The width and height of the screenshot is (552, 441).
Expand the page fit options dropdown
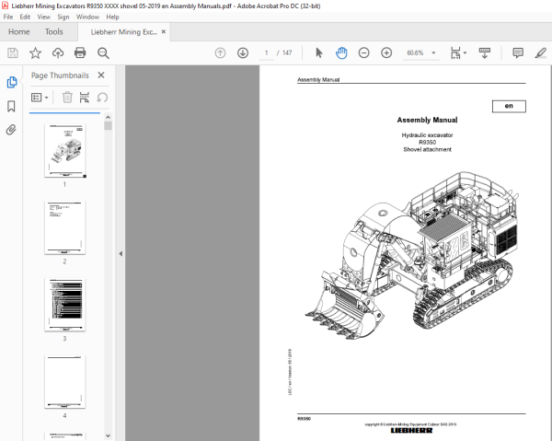[x=459, y=52]
